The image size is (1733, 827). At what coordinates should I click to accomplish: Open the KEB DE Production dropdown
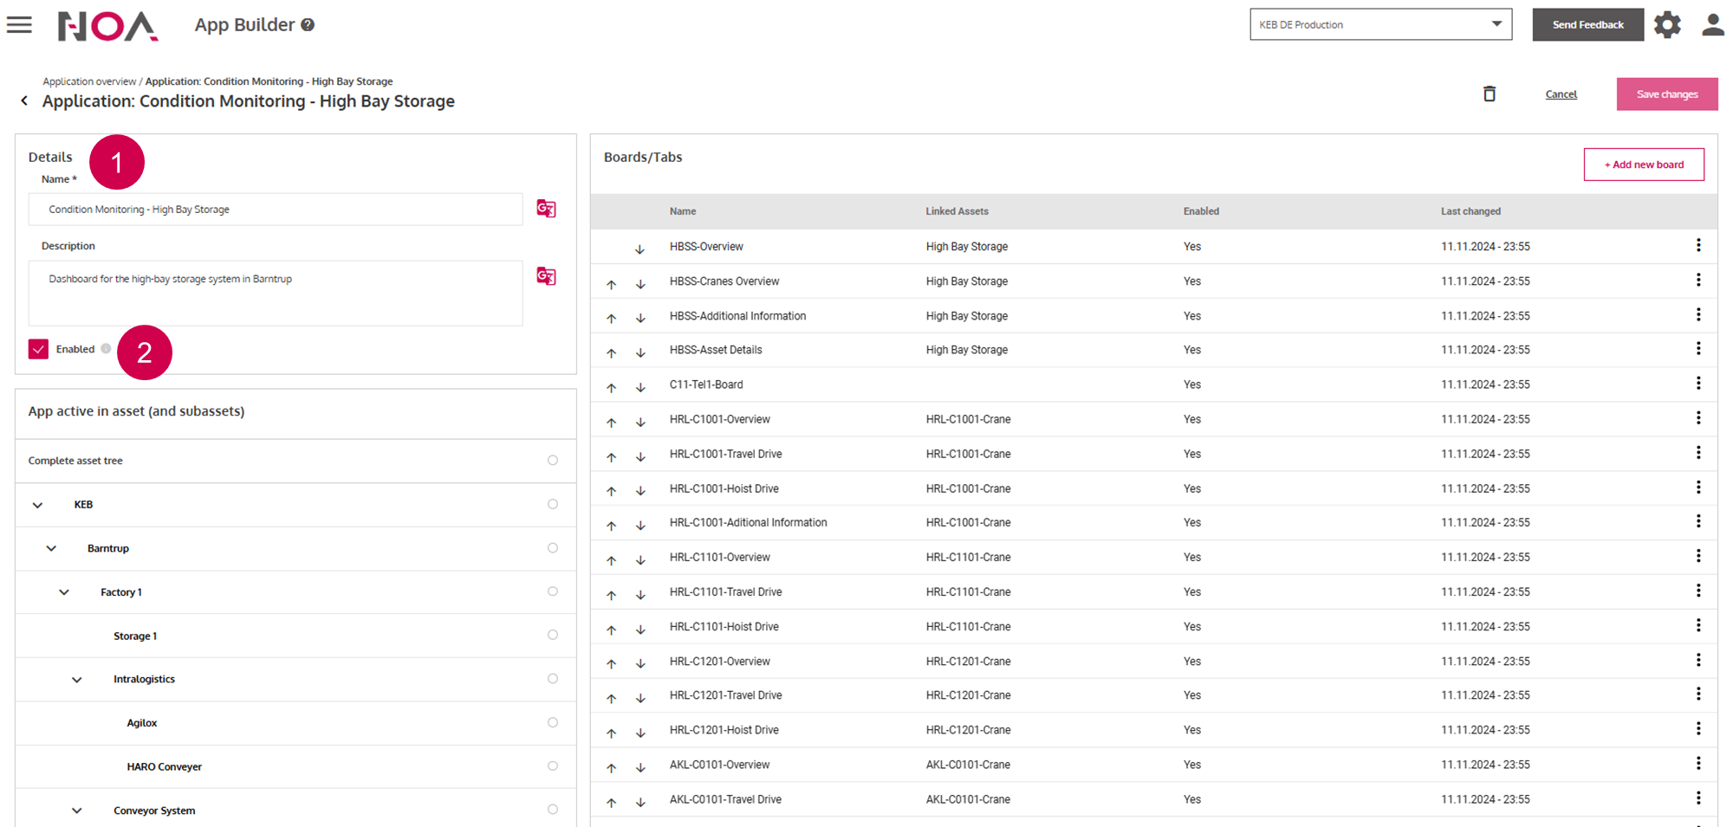point(1379,24)
